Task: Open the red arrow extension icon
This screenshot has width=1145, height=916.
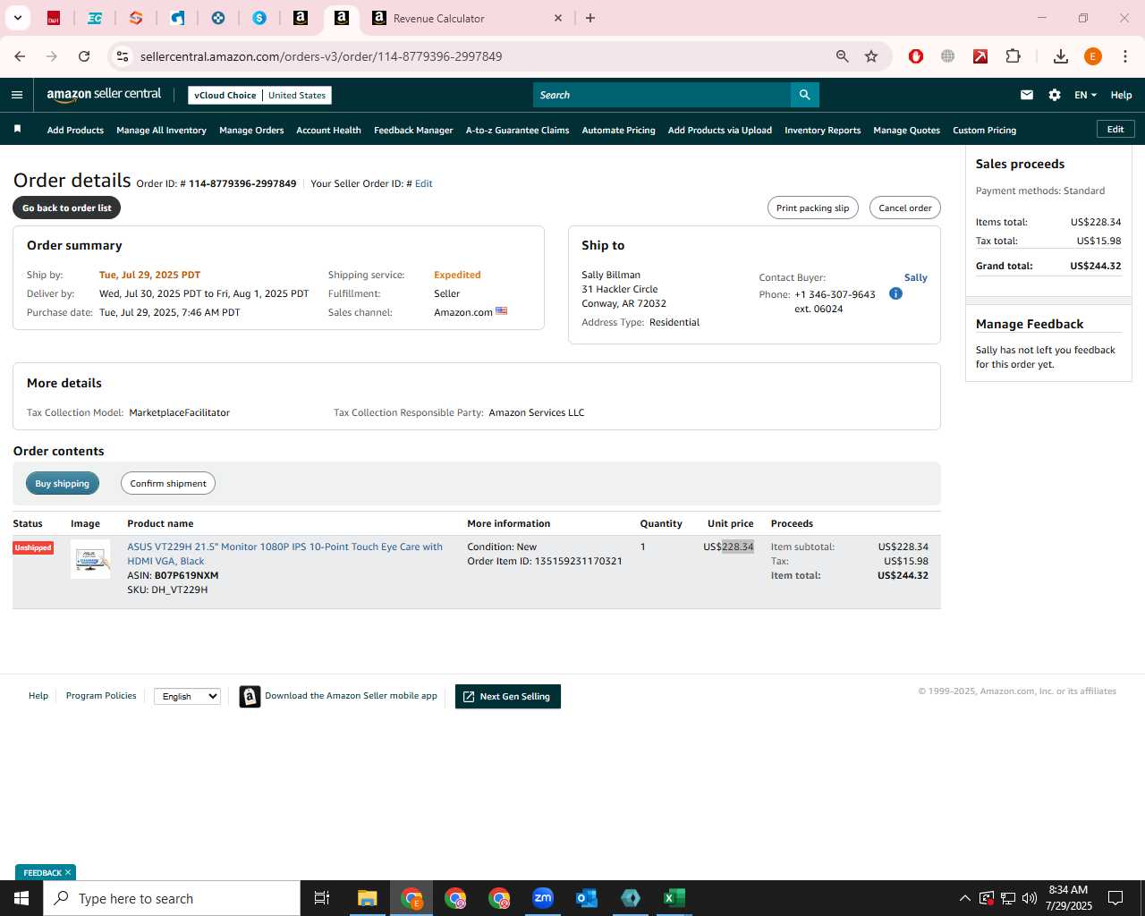Action: coord(980,56)
